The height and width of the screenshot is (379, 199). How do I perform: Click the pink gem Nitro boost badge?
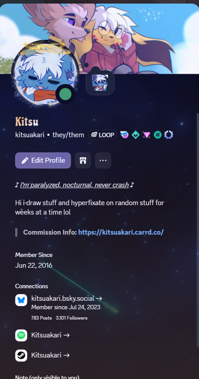(x=146, y=135)
